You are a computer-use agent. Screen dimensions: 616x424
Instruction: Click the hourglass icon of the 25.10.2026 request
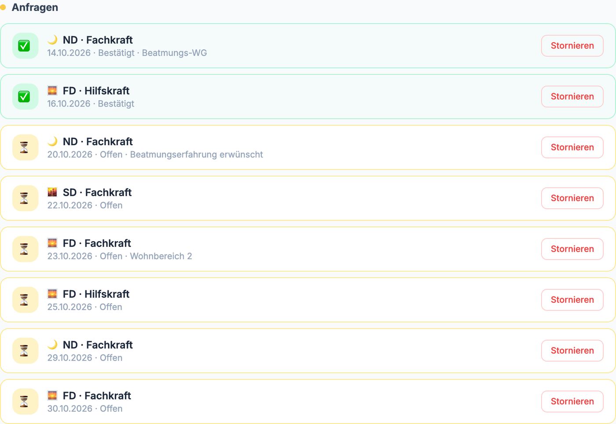coord(24,300)
